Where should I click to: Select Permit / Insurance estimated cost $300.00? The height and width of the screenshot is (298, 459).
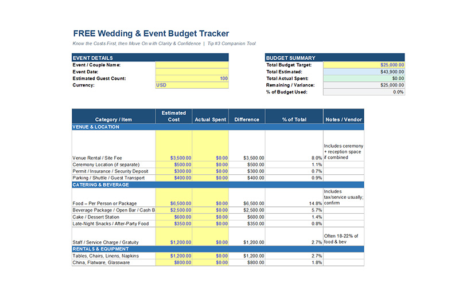[x=174, y=171]
